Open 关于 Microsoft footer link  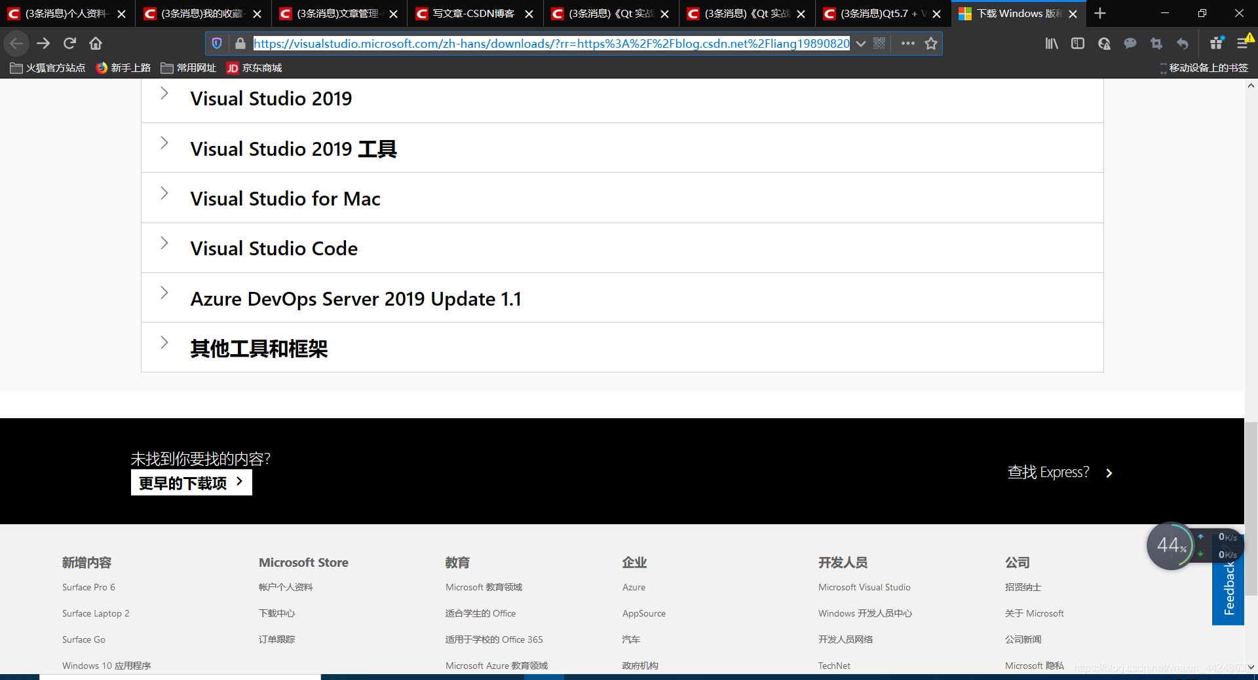pyautogui.click(x=1035, y=613)
